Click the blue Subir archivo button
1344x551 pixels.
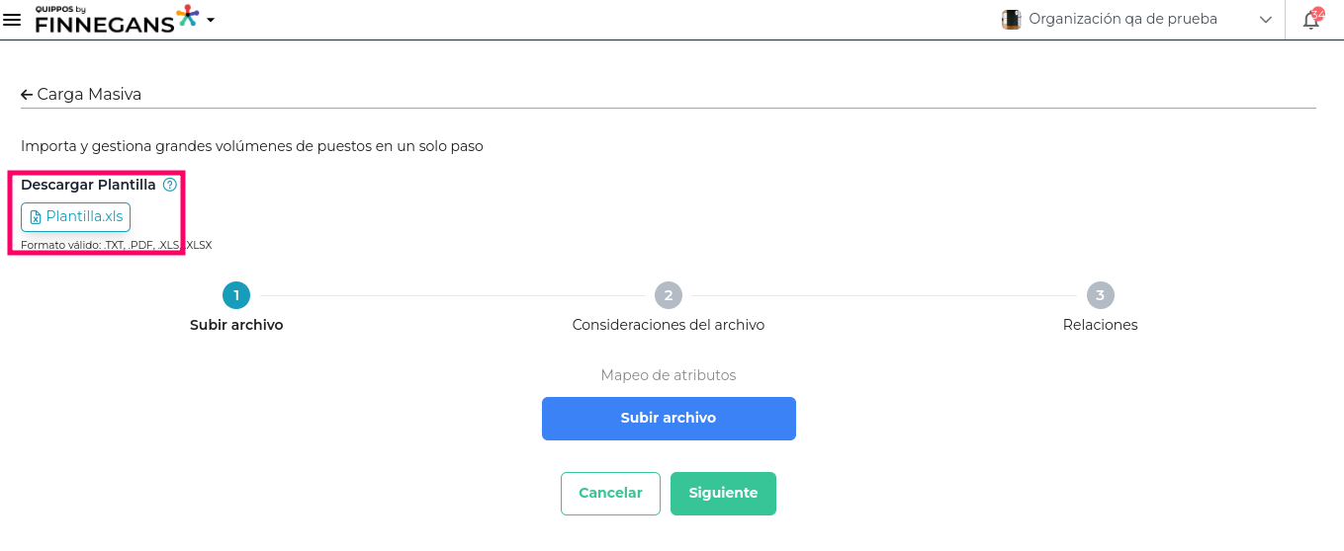coord(669,419)
